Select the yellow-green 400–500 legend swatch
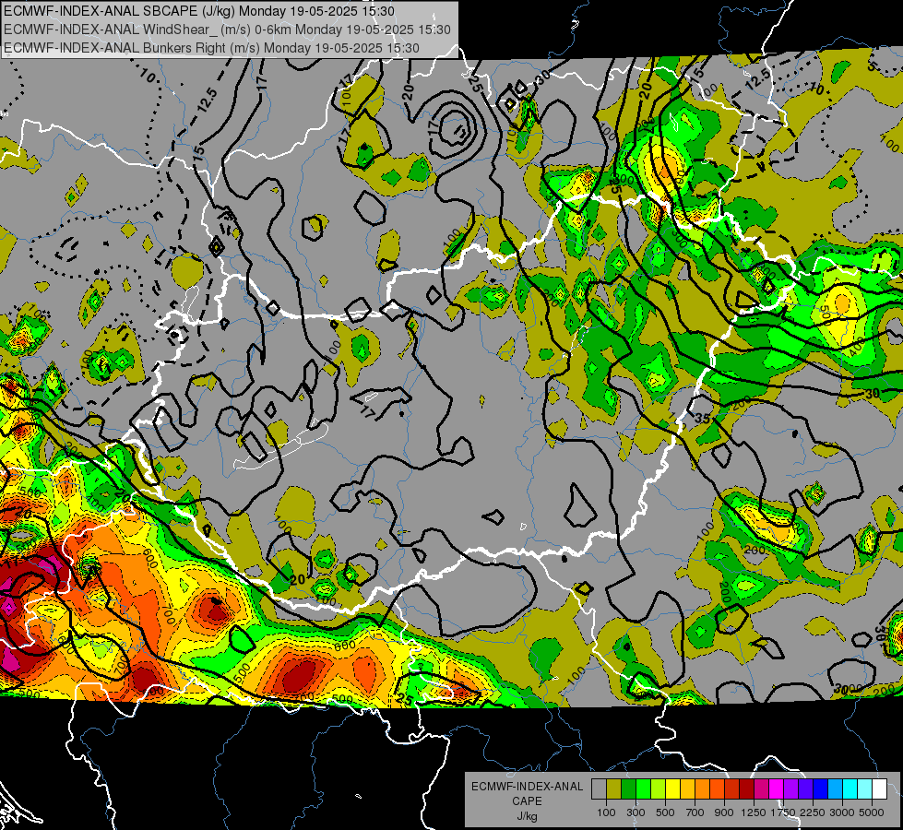Screen dimensions: 903x830 [658, 788]
